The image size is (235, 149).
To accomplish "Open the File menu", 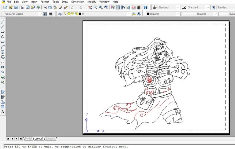I will pos(9,2).
